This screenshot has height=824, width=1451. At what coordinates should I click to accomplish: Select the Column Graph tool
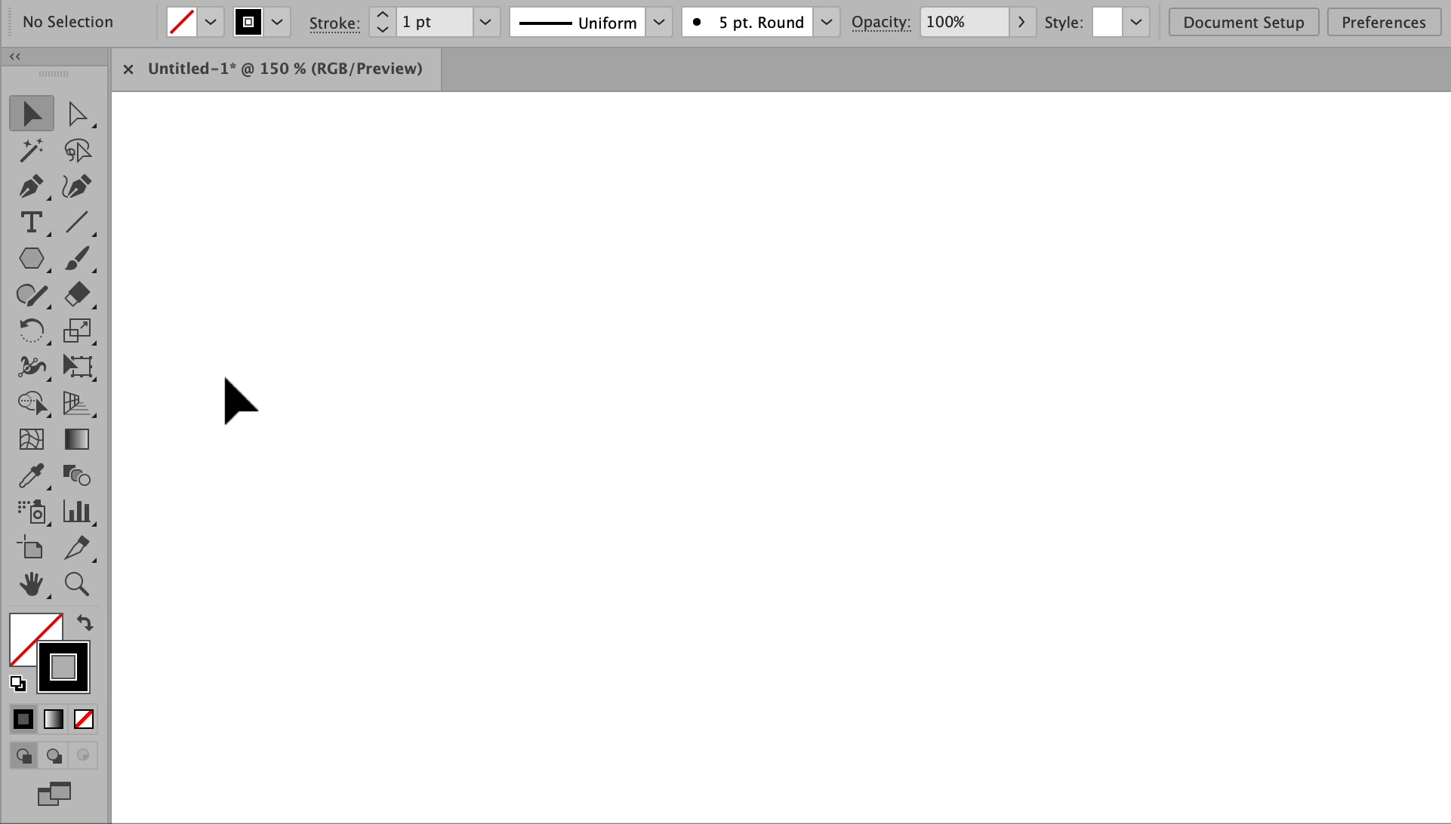(x=77, y=512)
